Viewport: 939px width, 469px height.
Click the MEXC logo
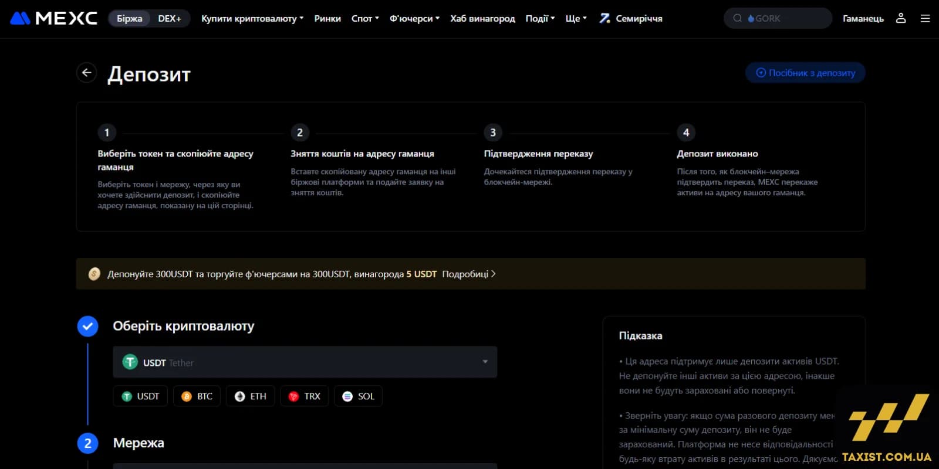tap(53, 19)
